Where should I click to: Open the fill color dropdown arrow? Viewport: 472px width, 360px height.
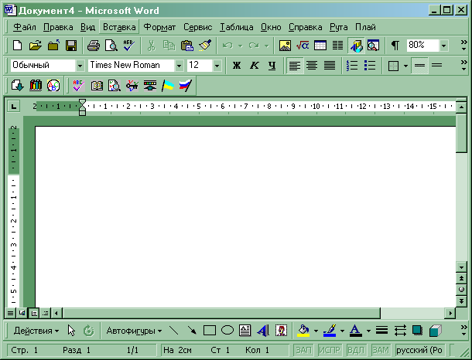tap(316, 331)
